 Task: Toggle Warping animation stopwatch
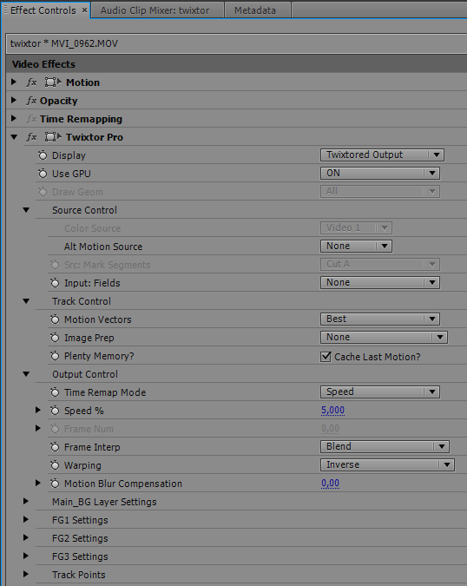pos(55,465)
